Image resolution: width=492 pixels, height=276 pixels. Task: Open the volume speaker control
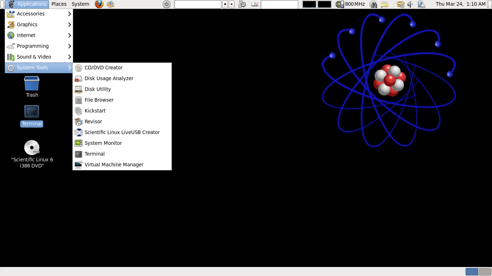[410, 4]
